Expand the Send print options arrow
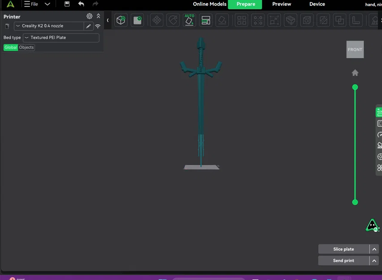This screenshot has height=280, width=382. pyautogui.click(x=374, y=261)
